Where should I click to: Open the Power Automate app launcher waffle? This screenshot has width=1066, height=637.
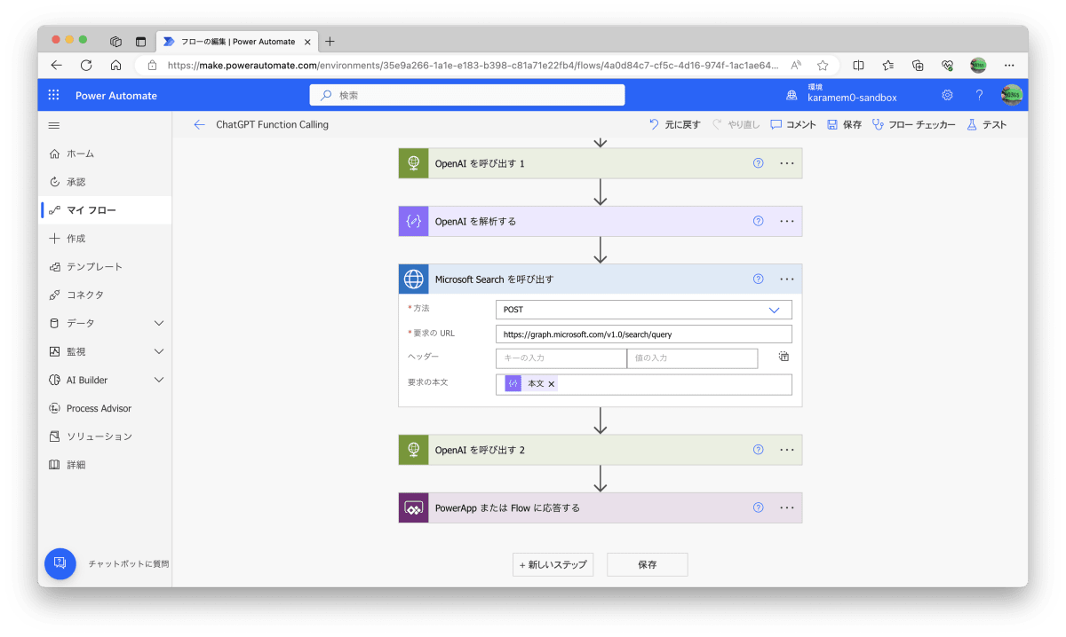pos(53,95)
